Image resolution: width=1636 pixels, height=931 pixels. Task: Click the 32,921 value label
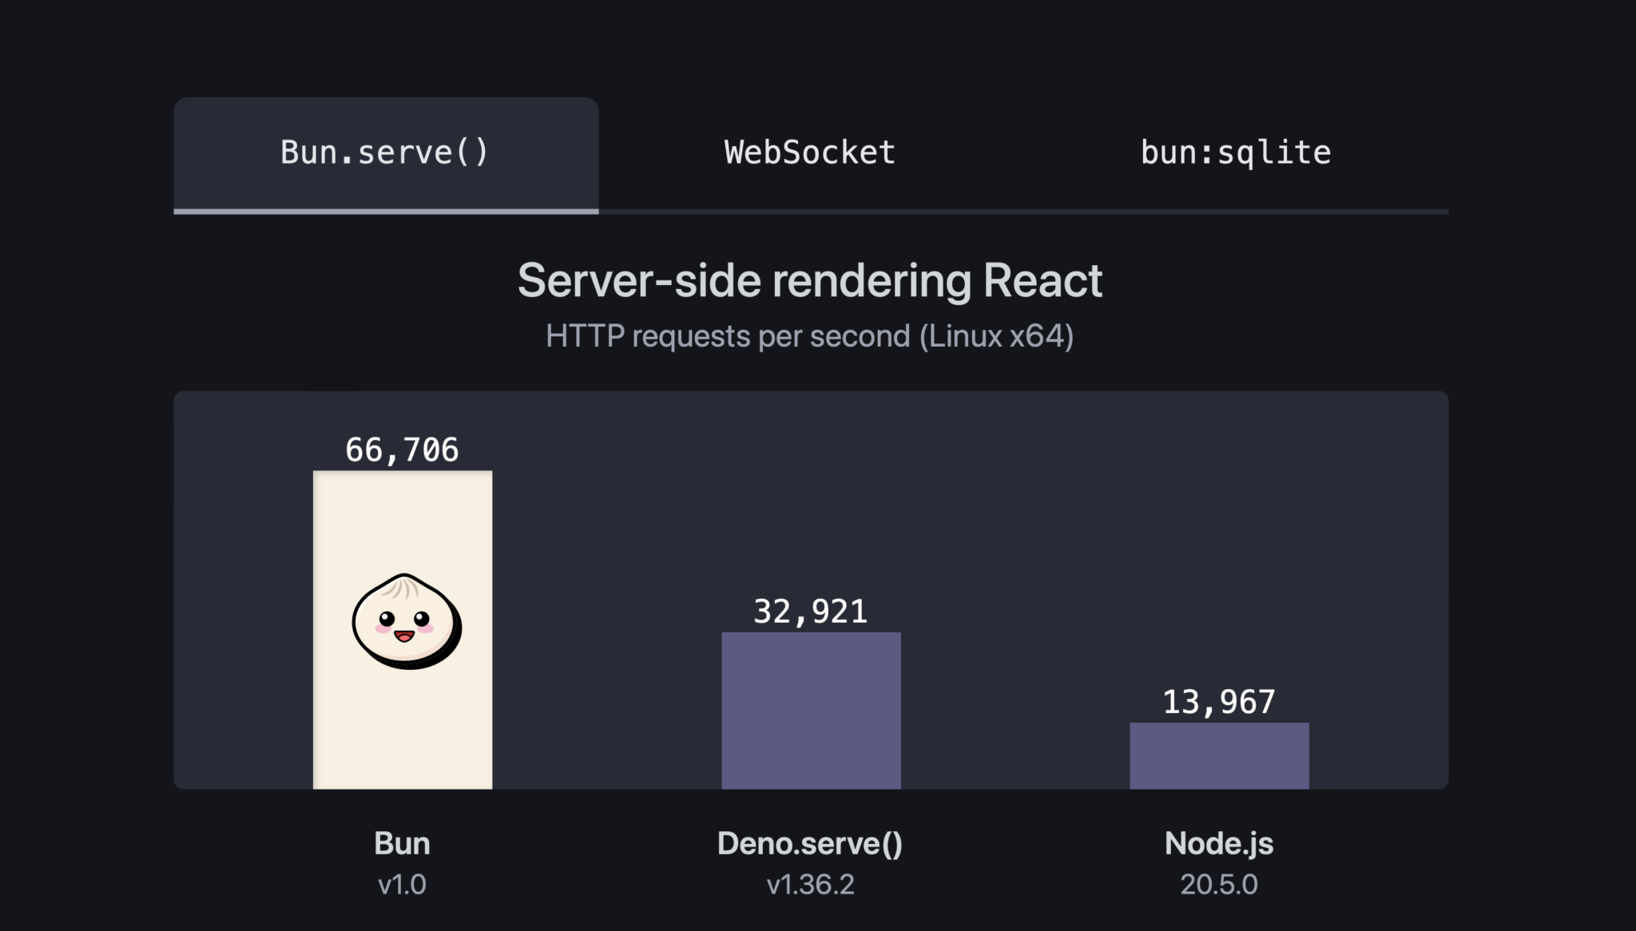(810, 612)
